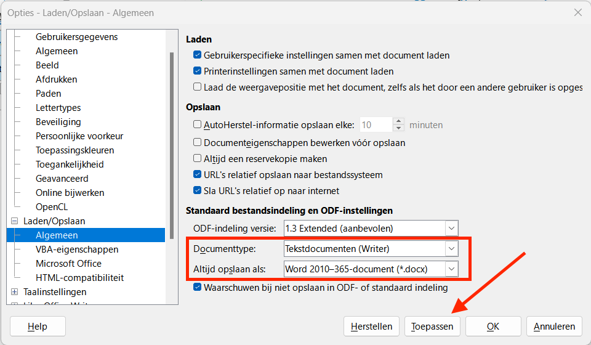Image resolution: width=591 pixels, height=345 pixels.
Task: Click the AutoHerstel minutes input field
Action: click(376, 124)
